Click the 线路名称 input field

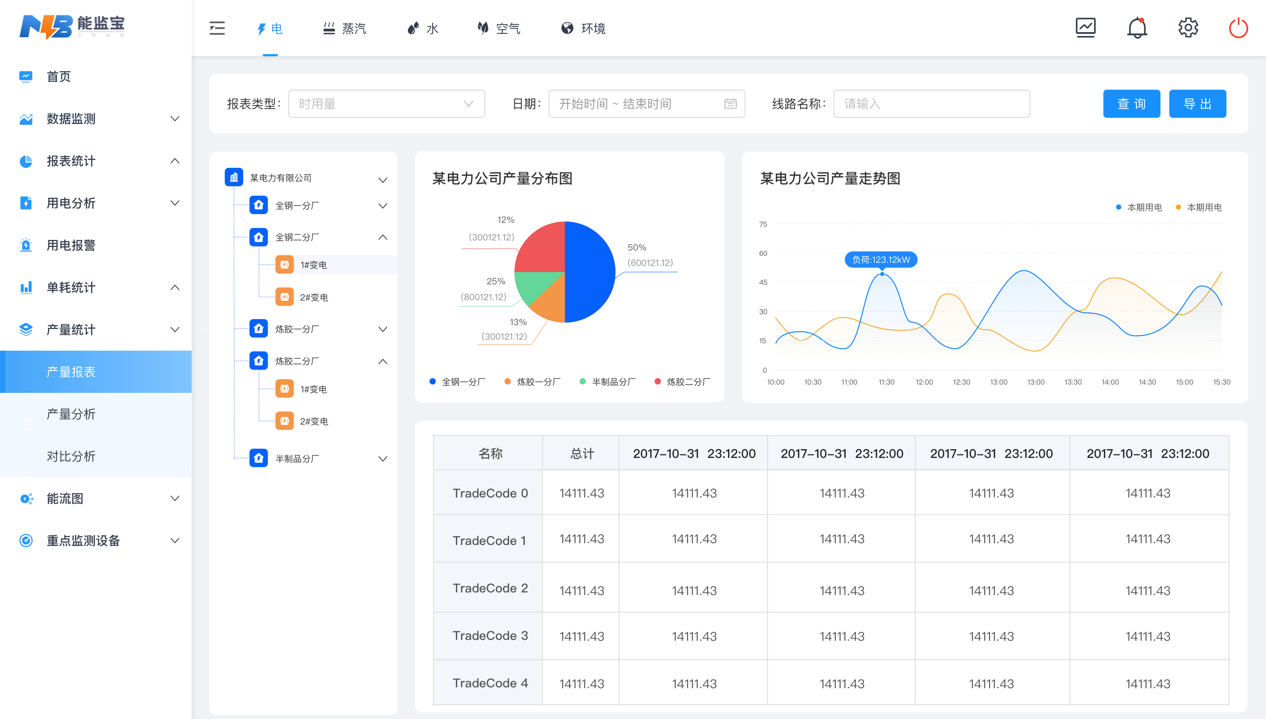931,104
